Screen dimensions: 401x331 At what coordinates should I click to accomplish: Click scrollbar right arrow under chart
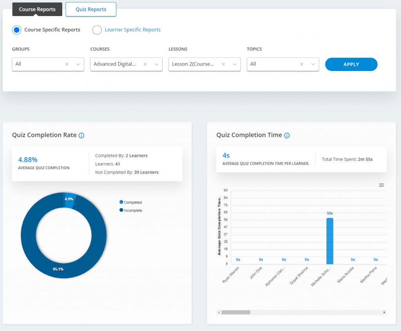[384, 312]
